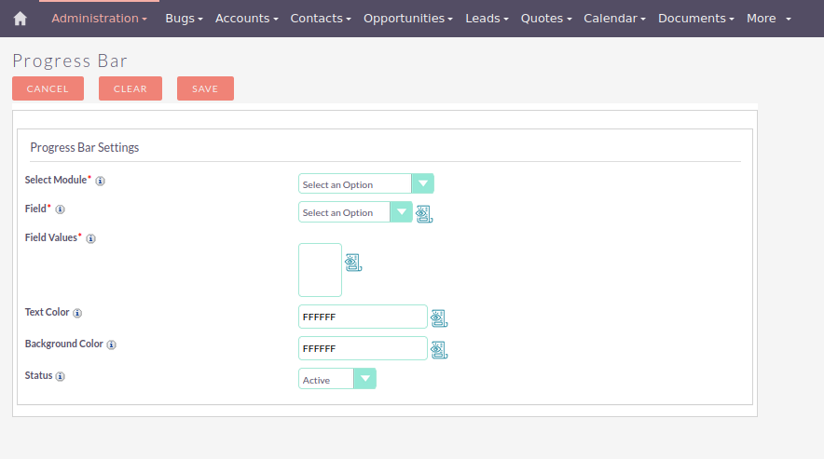Open the Bugs menu
Viewport: 824px width, 459px height.
(x=184, y=19)
